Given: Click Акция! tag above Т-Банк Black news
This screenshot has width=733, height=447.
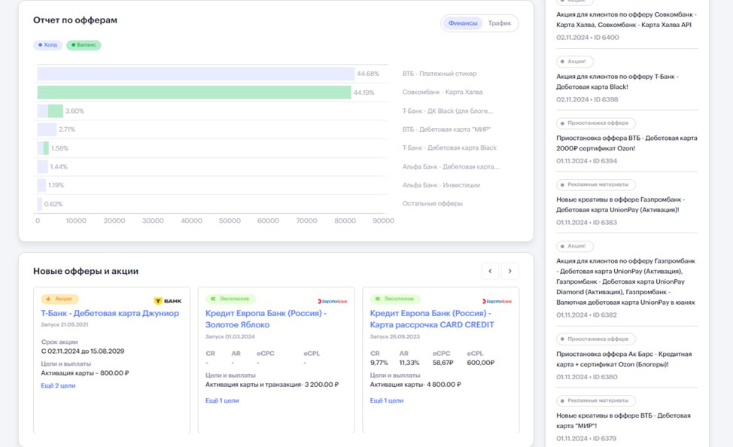Looking at the screenshot, I should (574, 61).
